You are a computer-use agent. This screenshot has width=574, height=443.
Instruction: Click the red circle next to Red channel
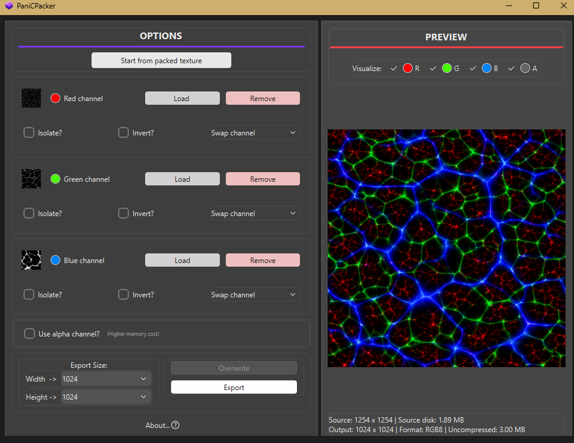click(55, 98)
